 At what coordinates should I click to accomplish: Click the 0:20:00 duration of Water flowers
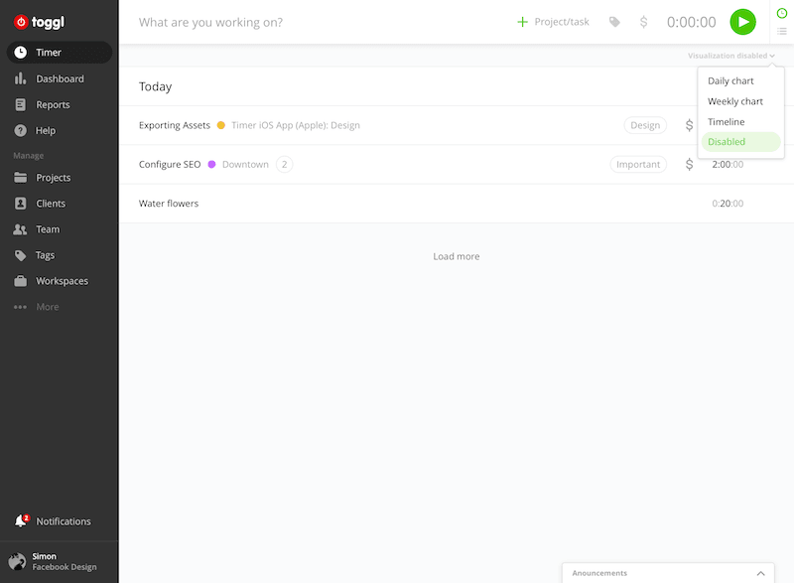click(728, 204)
